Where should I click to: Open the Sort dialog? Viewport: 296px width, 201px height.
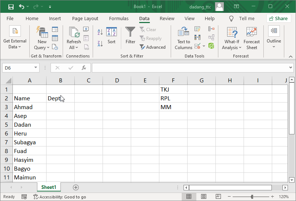111,36
